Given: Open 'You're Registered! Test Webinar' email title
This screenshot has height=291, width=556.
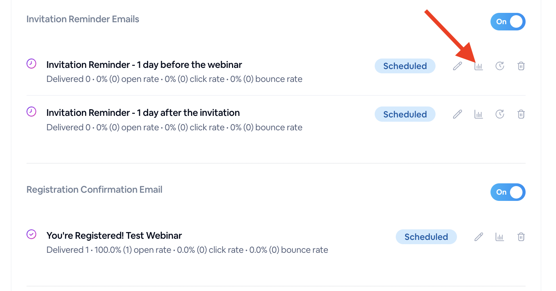Looking at the screenshot, I should coord(114,236).
